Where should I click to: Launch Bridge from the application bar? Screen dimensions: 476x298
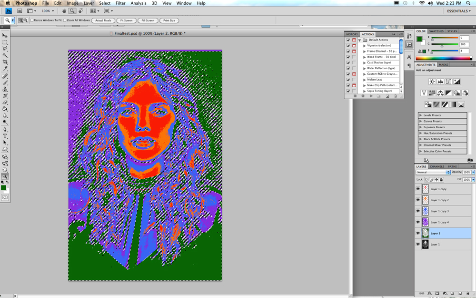coord(20,10)
